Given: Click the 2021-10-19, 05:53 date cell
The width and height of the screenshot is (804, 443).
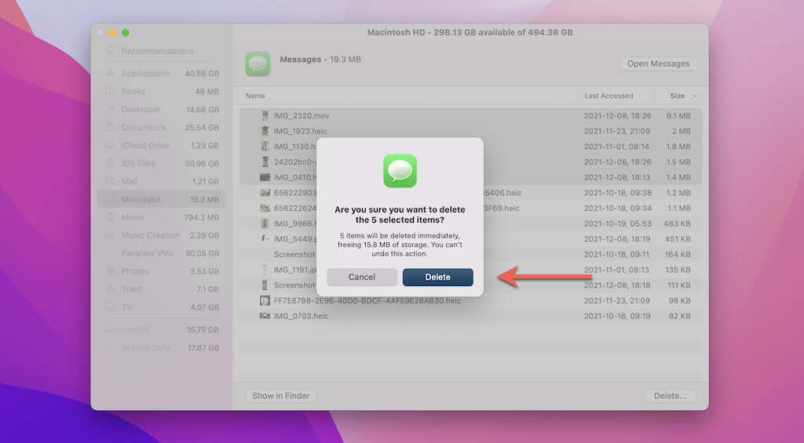Looking at the screenshot, I should (617, 223).
